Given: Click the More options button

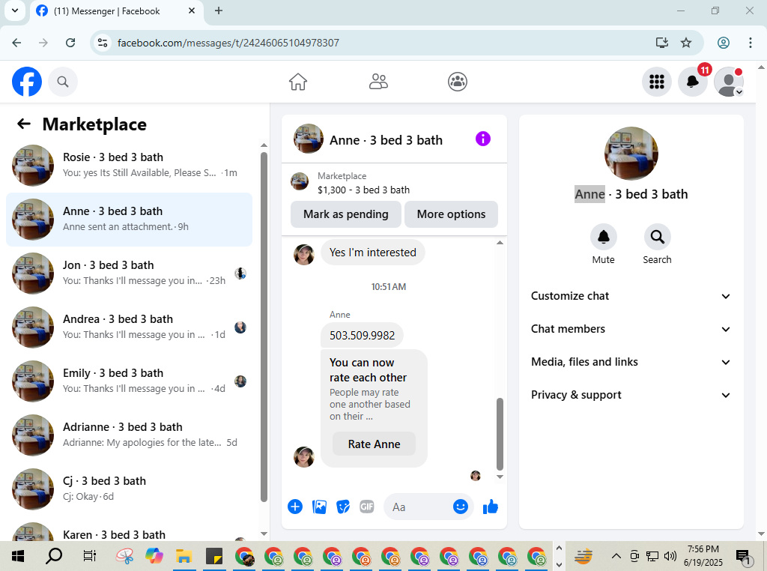Looking at the screenshot, I should [451, 214].
